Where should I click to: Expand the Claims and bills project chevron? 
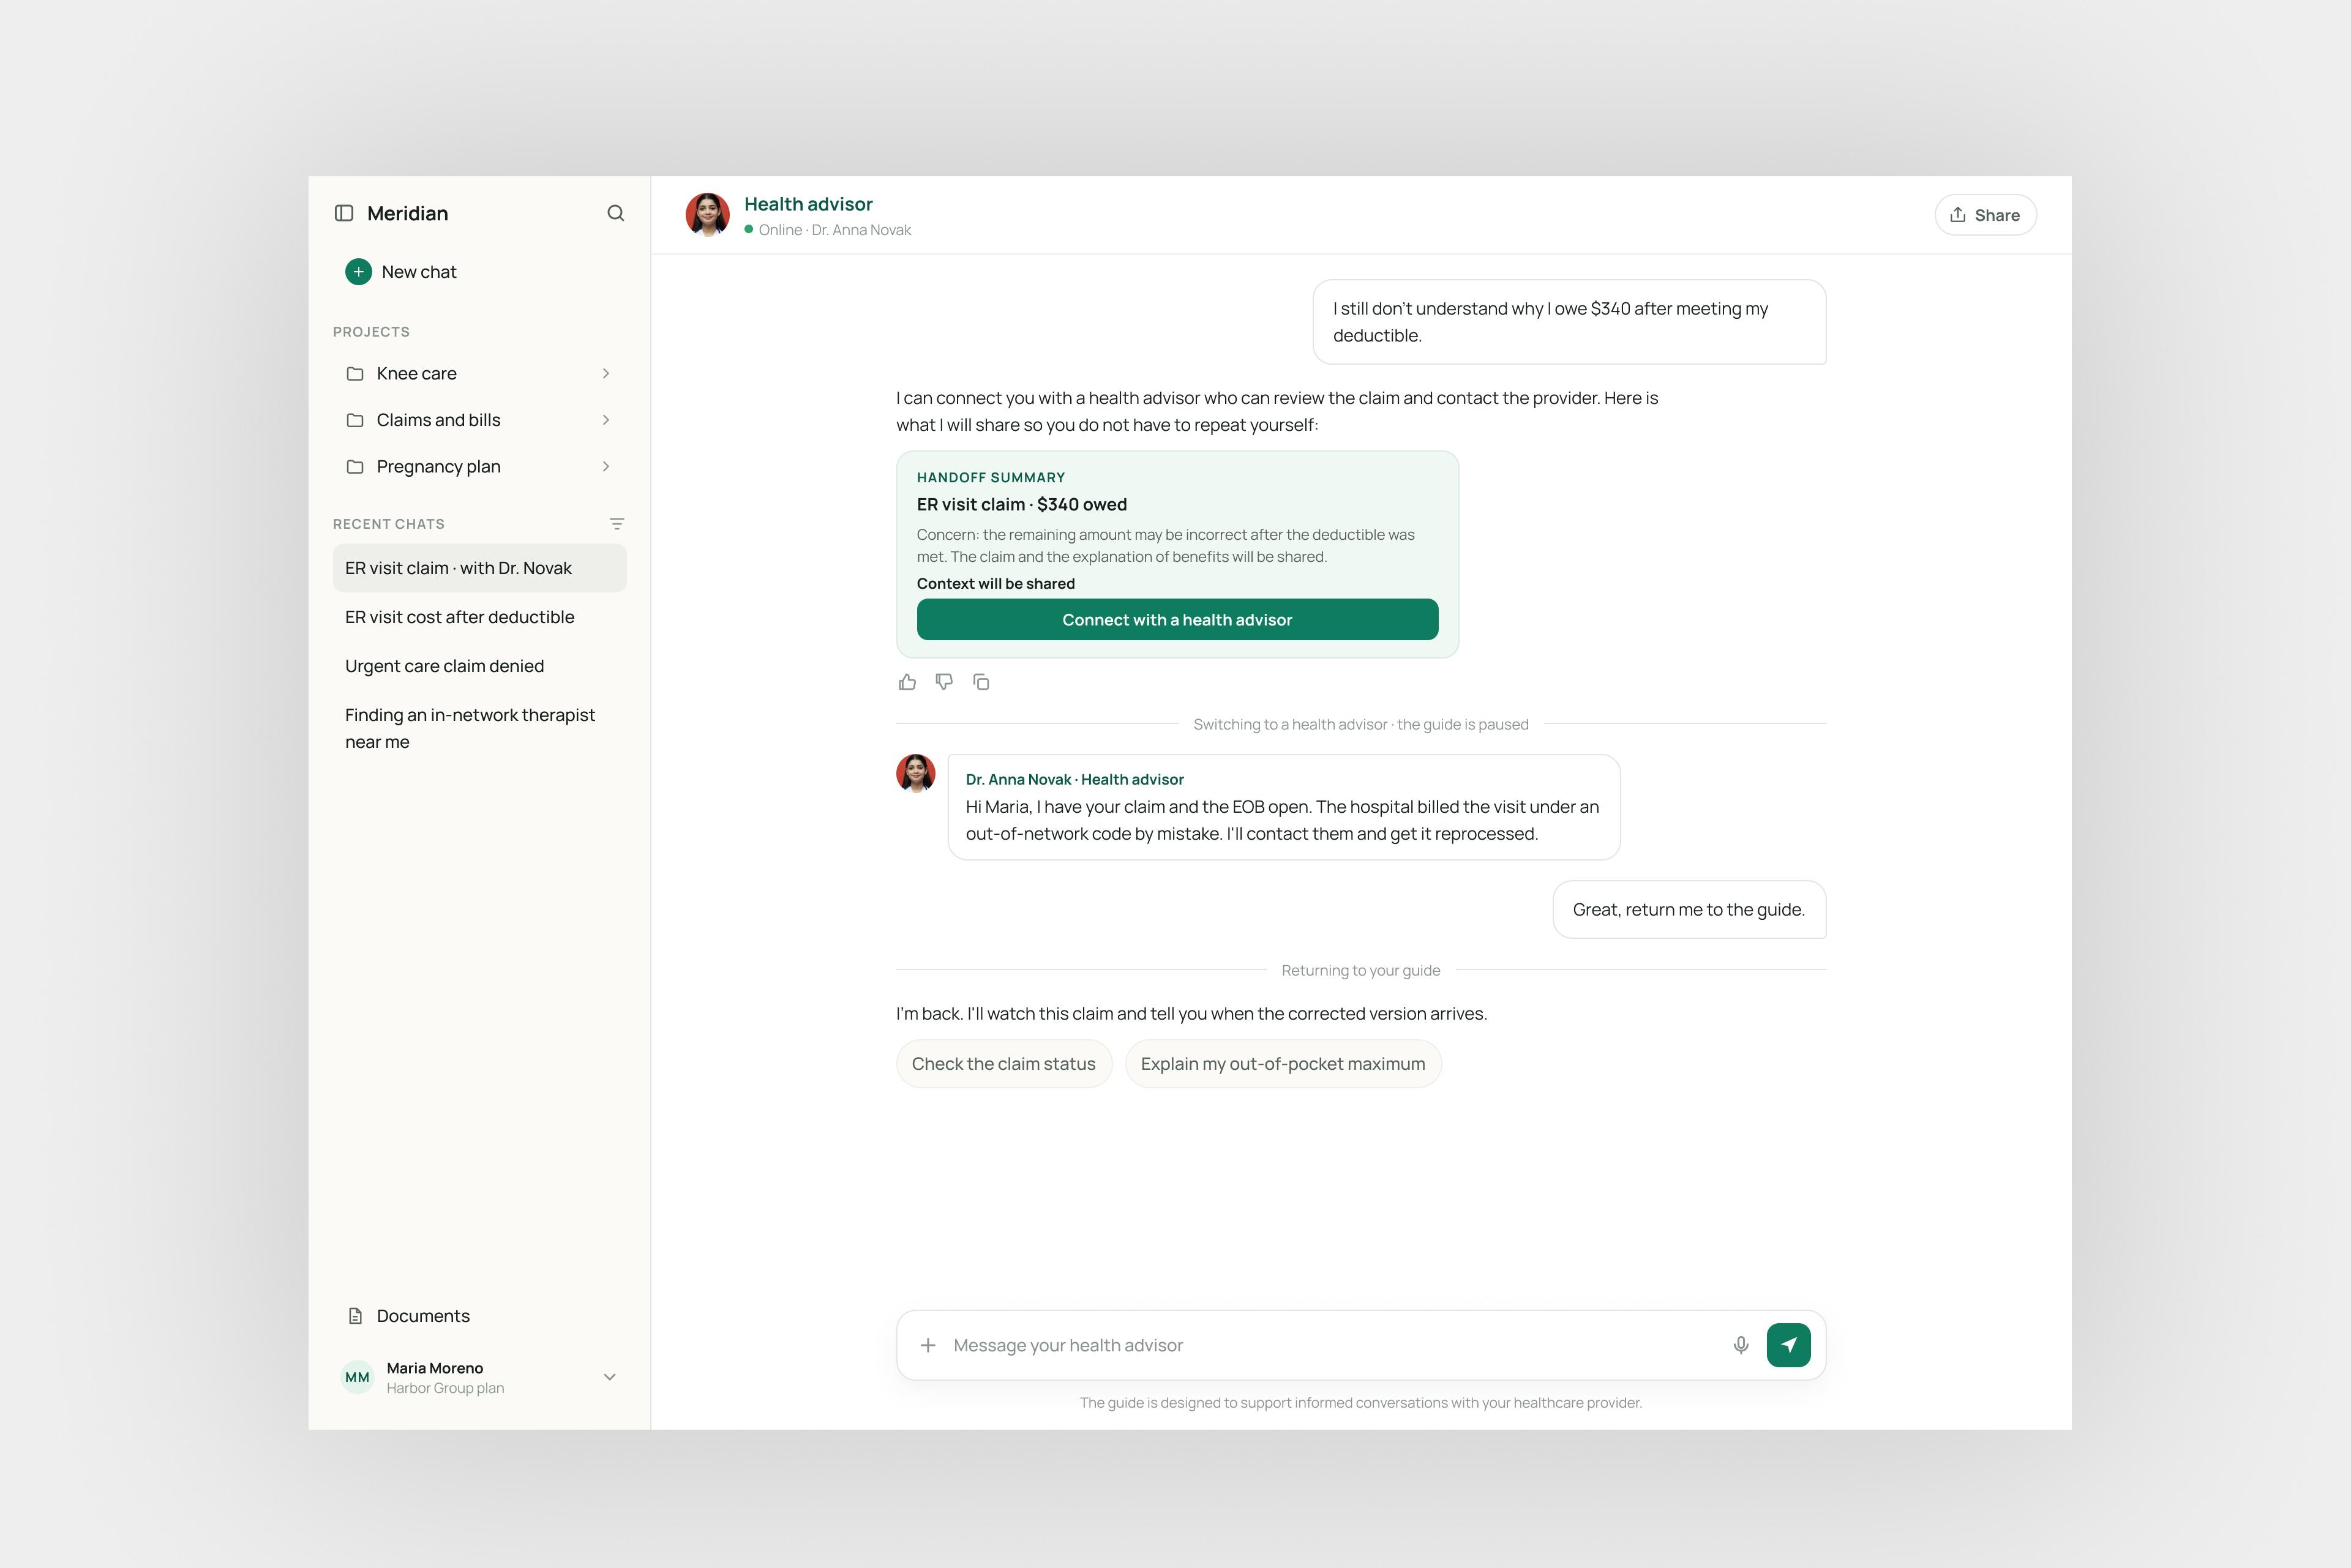(606, 420)
